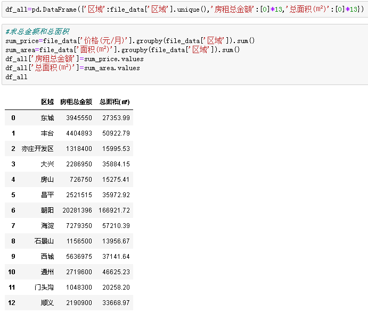Click the comment line #求总金额和总面积
This screenshot has width=368, height=313.
point(37,32)
